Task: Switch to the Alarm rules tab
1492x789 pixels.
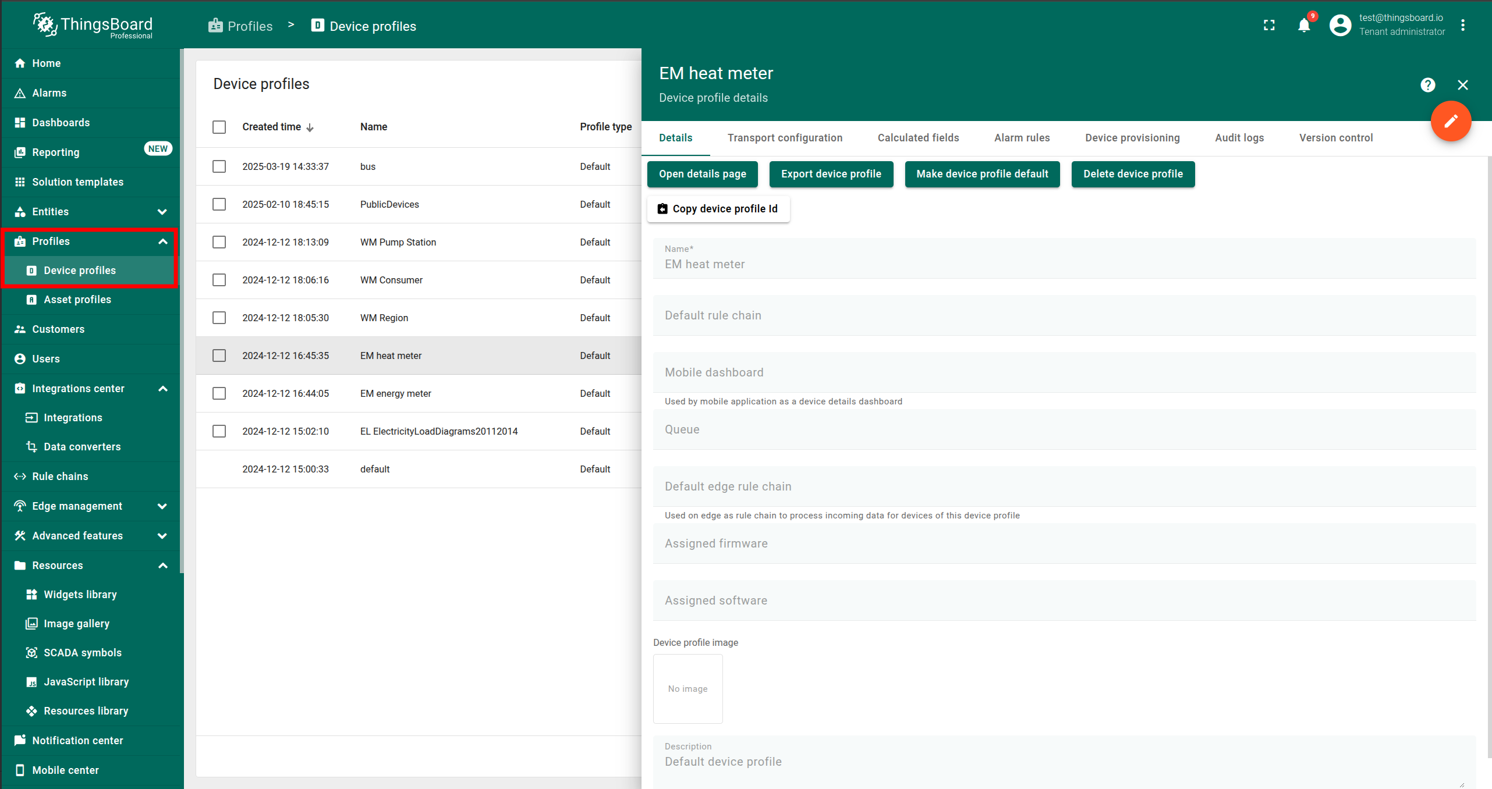Action: click(1022, 138)
